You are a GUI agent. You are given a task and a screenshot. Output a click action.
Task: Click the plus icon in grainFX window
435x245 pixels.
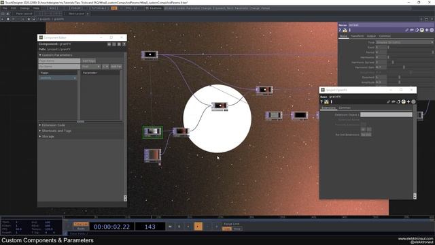coord(408,101)
